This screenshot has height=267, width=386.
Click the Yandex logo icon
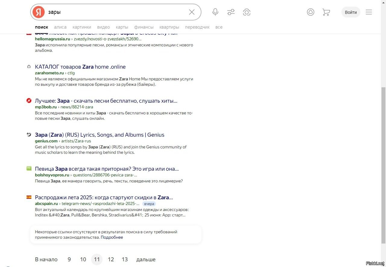click(x=39, y=12)
